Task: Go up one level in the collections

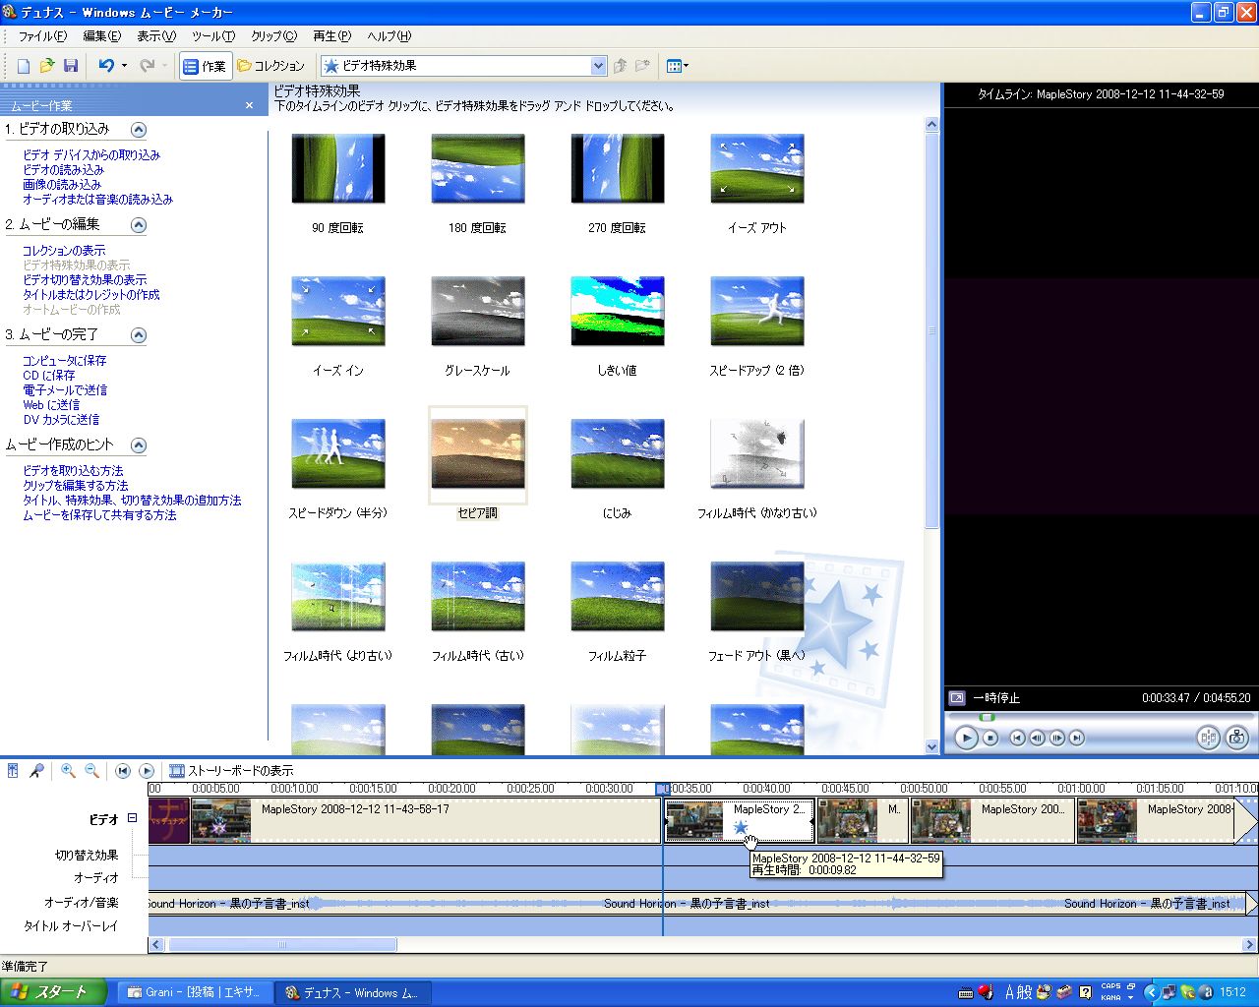Action: click(620, 66)
